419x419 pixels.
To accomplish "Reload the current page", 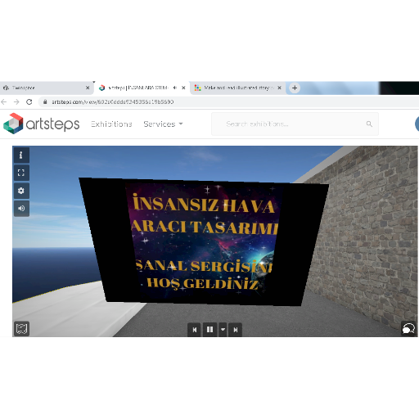I will click(29, 101).
